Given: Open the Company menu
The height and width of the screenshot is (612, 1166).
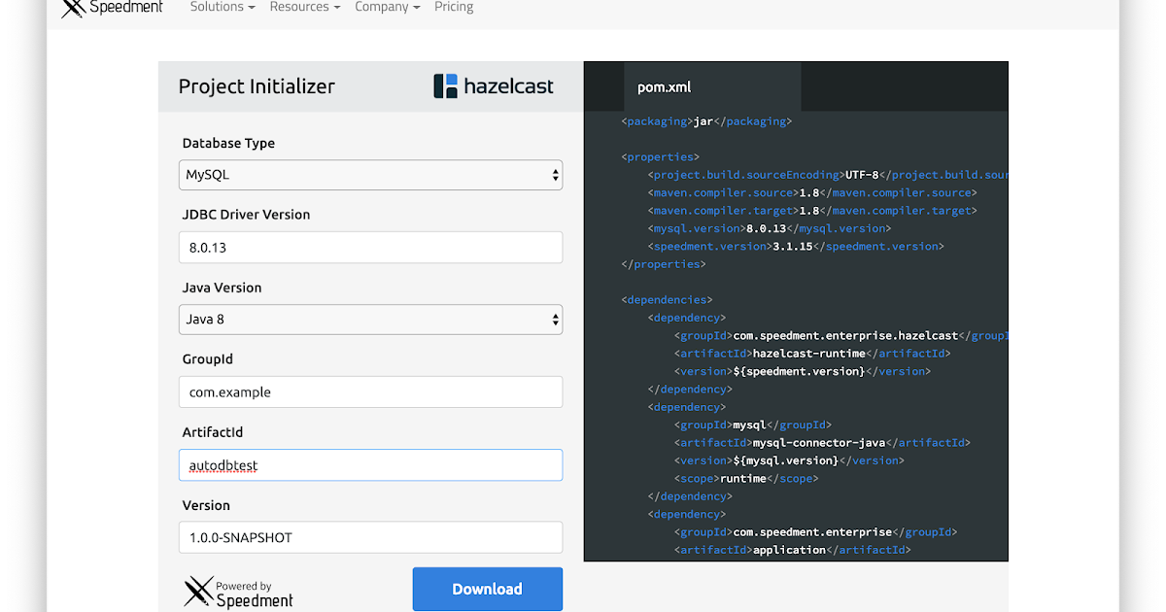Looking at the screenshot, I should coord(388,8).
